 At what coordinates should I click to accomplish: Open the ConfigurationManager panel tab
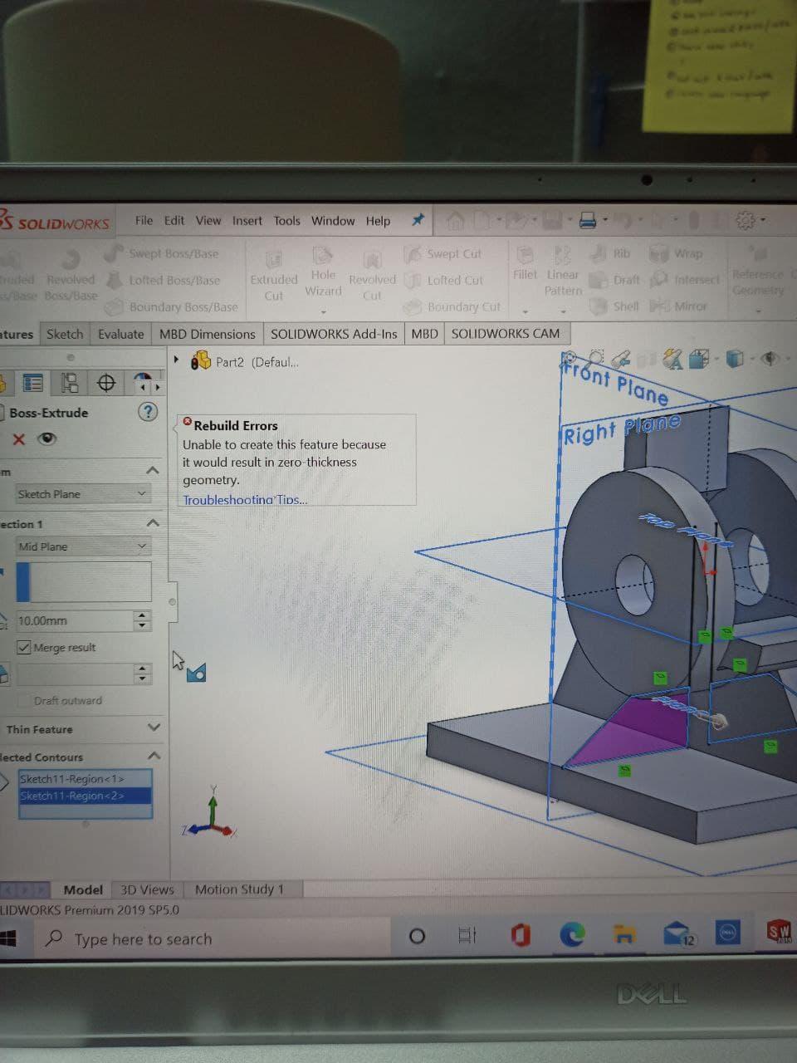[x=71, y=383]
